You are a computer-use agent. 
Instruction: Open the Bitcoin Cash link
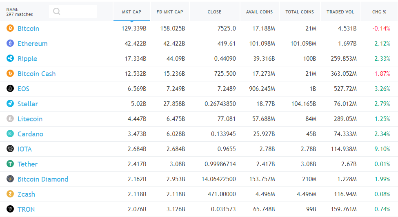pos(37,74)
